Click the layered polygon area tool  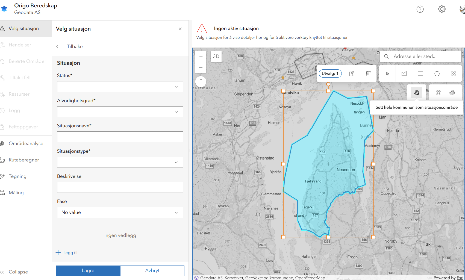click(x=452, y=93)
